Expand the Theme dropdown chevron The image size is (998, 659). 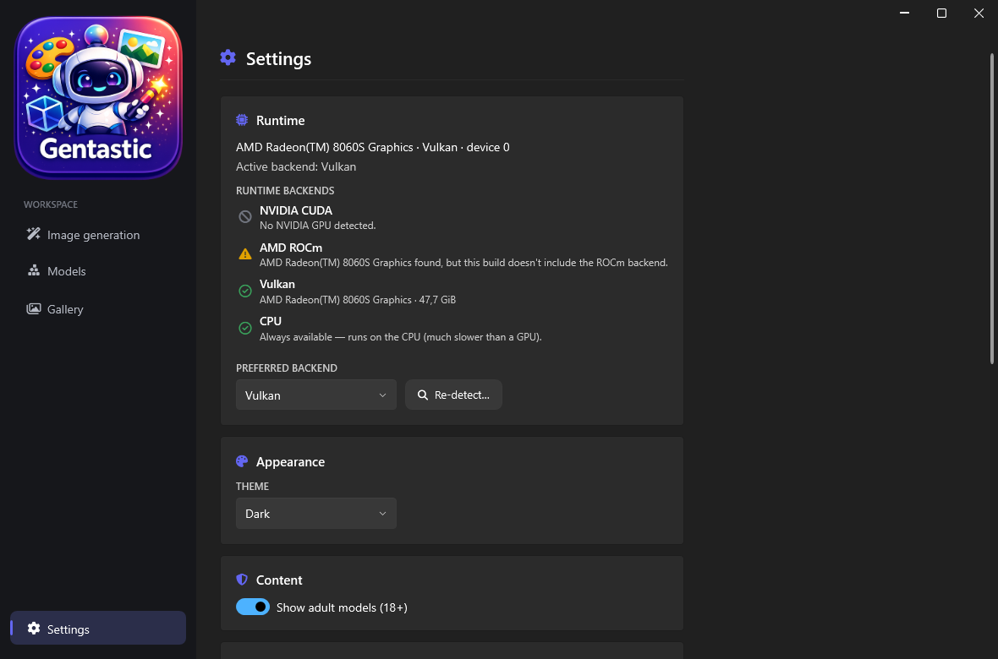[382, 514]
